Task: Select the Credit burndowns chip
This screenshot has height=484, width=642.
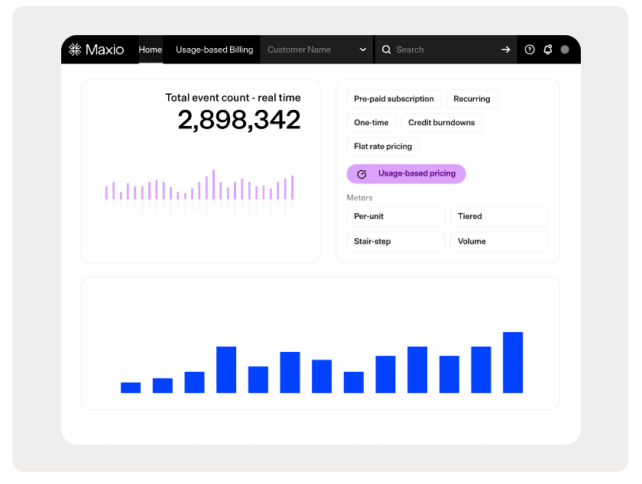Action: pos(442,123)
